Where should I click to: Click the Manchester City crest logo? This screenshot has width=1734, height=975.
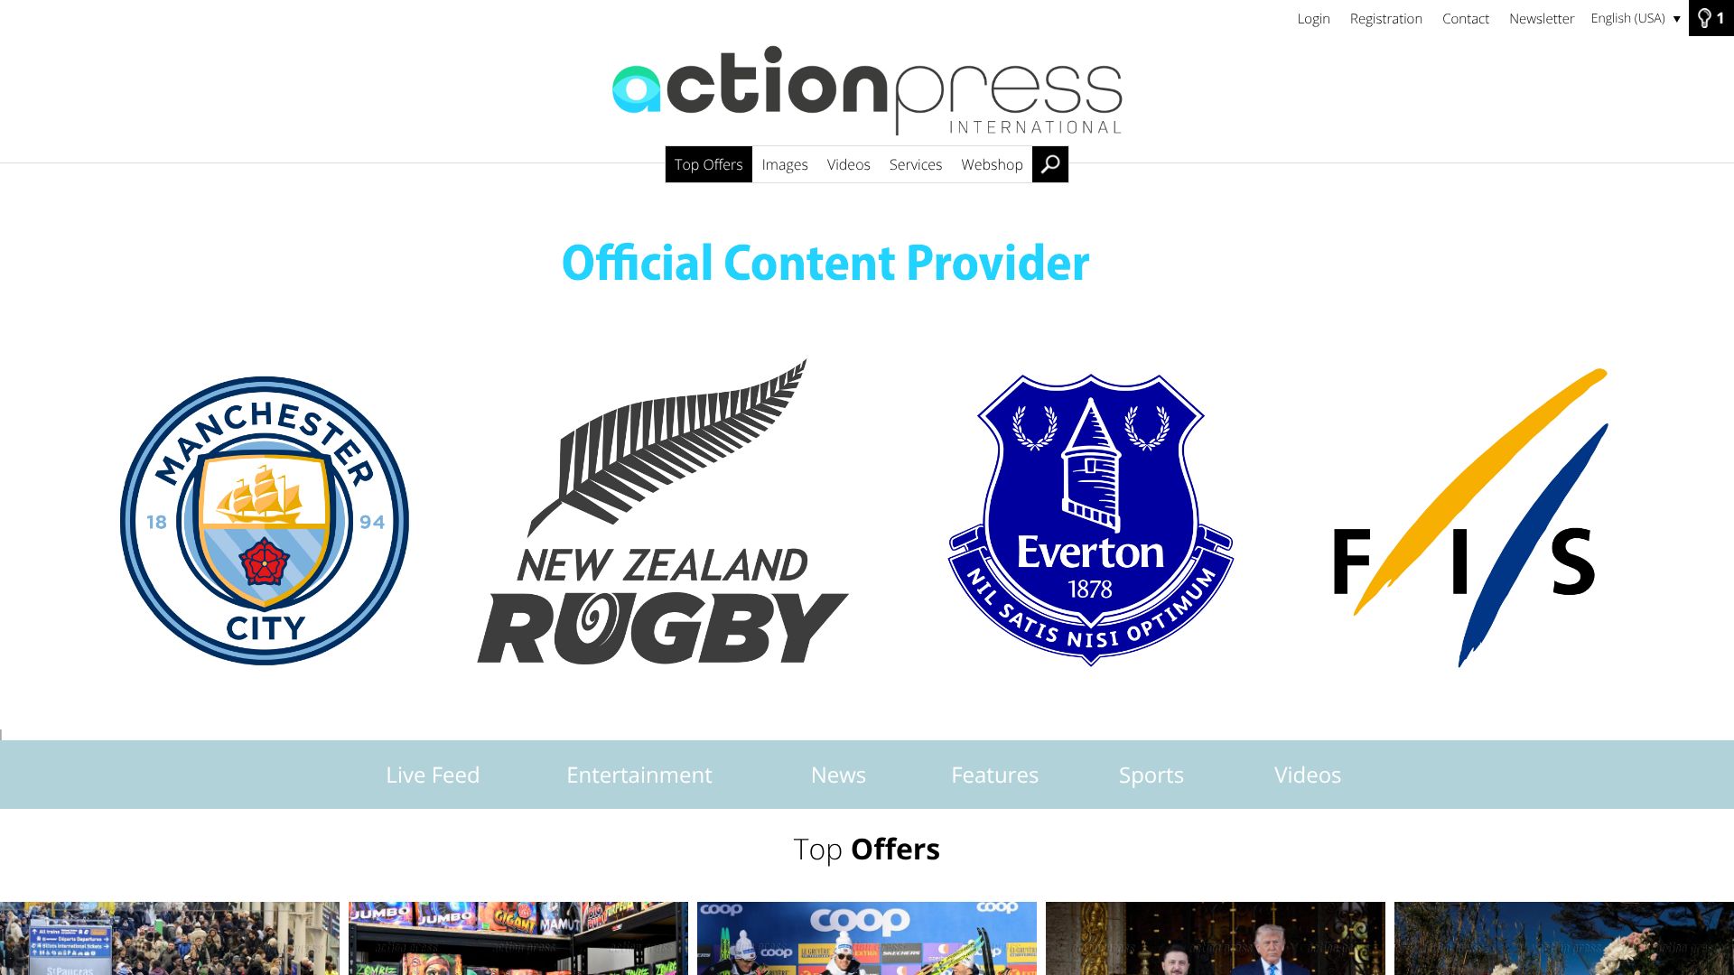[x=265, y=521]
